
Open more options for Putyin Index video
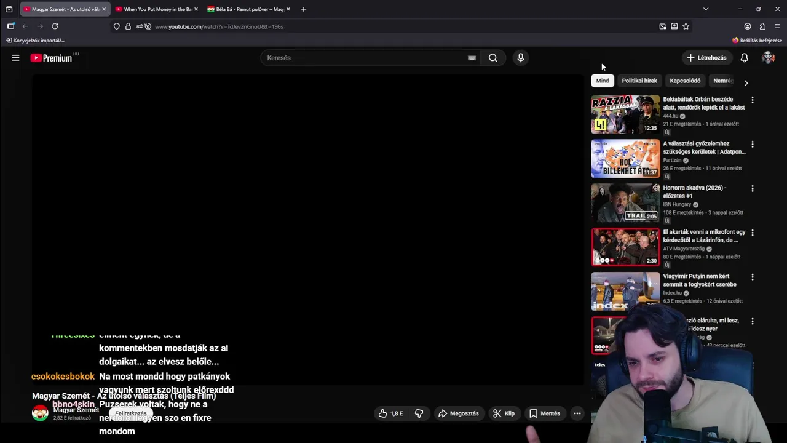coord(752,277)
